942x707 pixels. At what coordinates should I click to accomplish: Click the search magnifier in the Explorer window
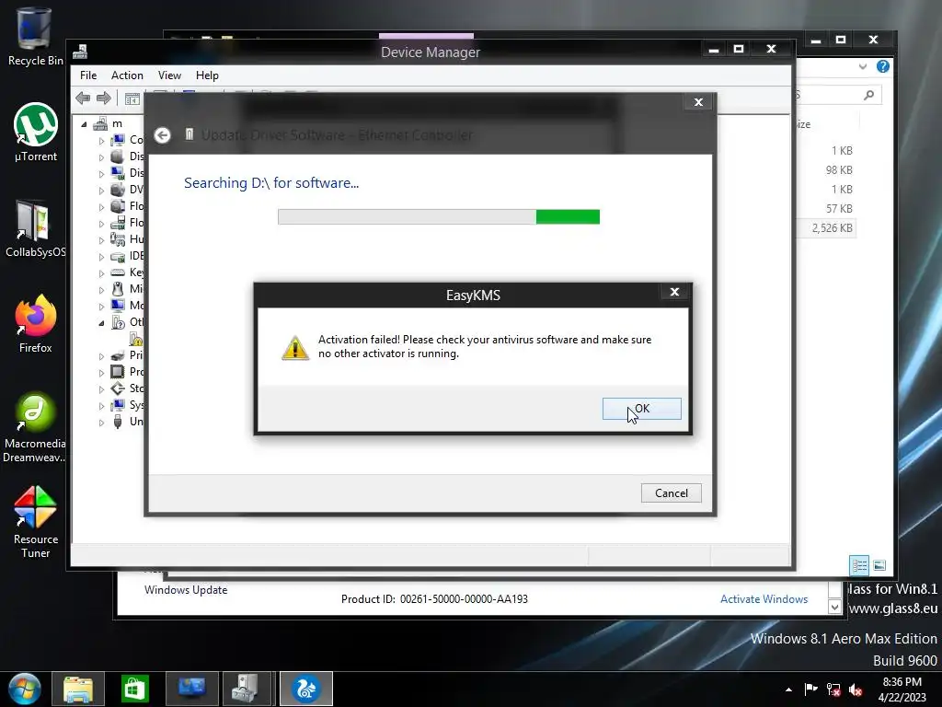868,95
